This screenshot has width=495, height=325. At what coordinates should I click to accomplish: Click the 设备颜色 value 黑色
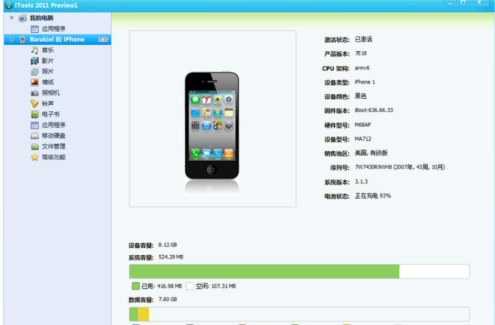pyautogui.click(x=360, y=96)
